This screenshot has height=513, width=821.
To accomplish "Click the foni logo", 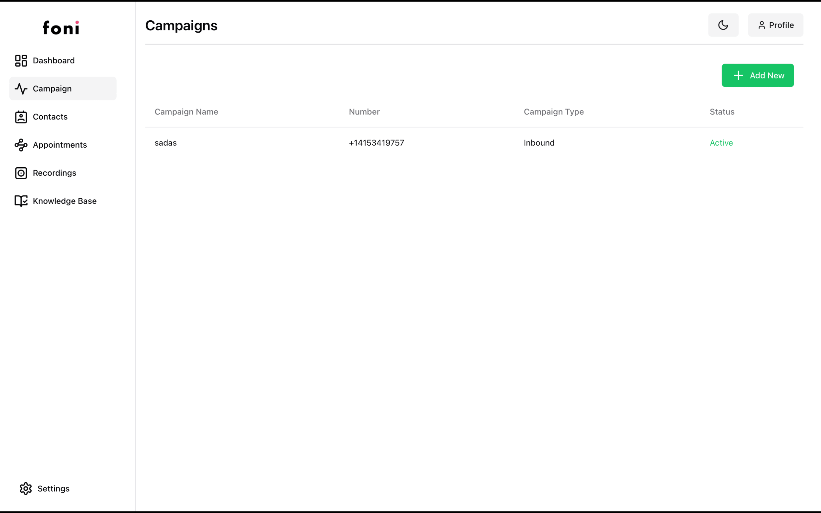I will click(61, 28).
